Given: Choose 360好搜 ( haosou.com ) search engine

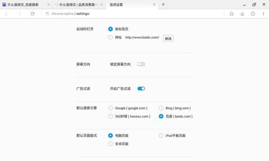Looking at the screenshot, I should (x=111, y=116).
